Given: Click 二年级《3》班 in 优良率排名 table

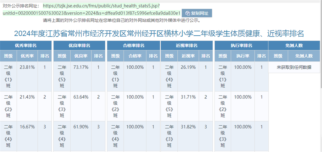Looking at the screenshot, I should [62, 106].
